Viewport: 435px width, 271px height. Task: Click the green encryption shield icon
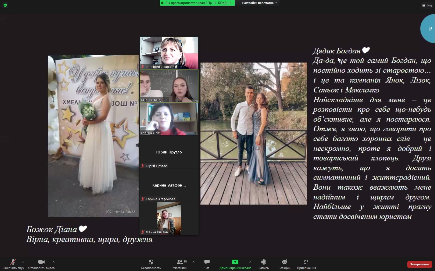[5, 5]
